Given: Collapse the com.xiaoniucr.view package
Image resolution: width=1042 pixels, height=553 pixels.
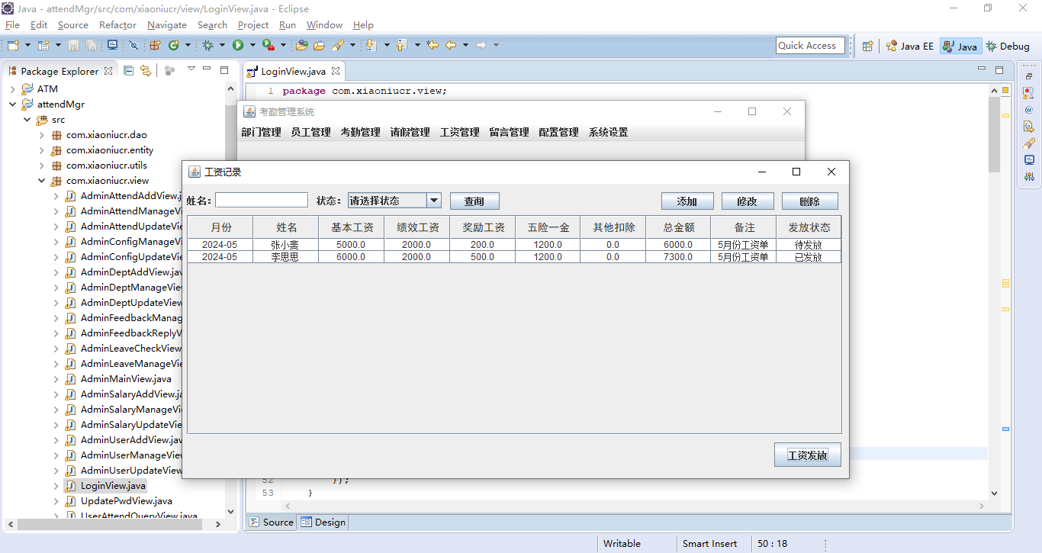Looking at the screenshot, I should (41, 181).
